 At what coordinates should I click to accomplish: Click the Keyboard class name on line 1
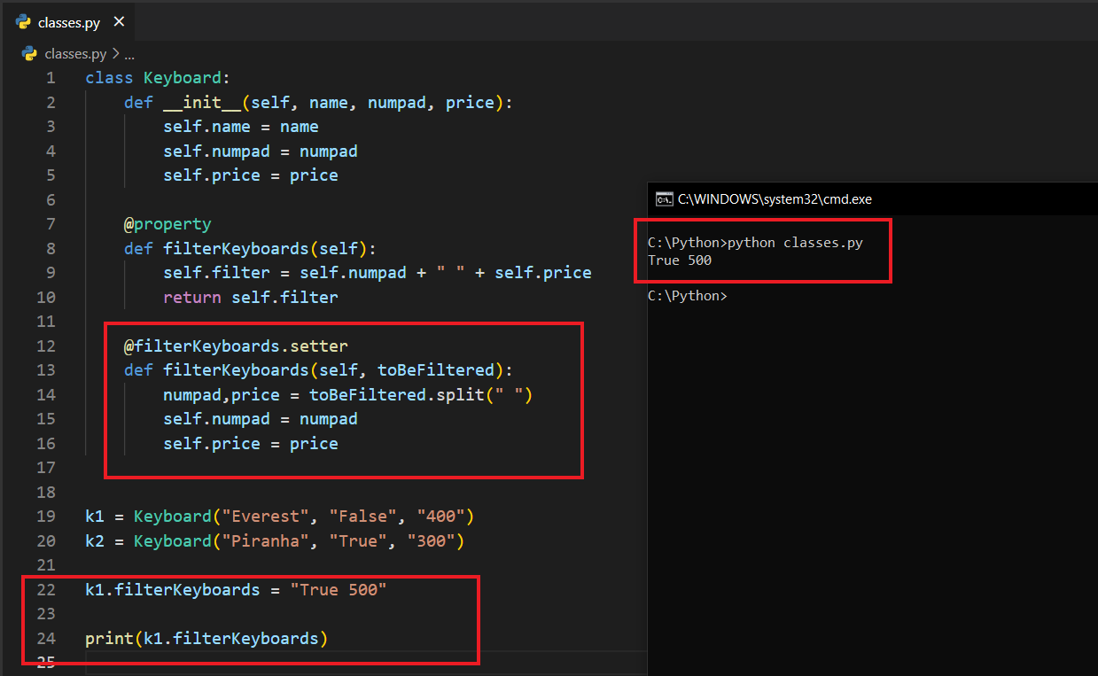pyautogui.click(x=183, y=78)
